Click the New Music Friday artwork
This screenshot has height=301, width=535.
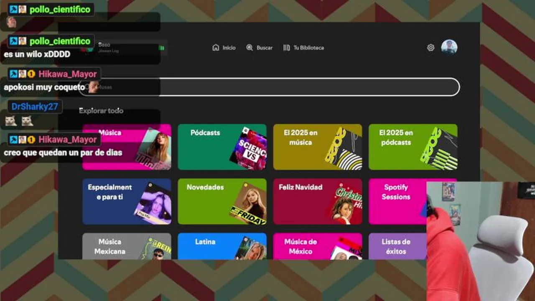(x=249, y=204)
